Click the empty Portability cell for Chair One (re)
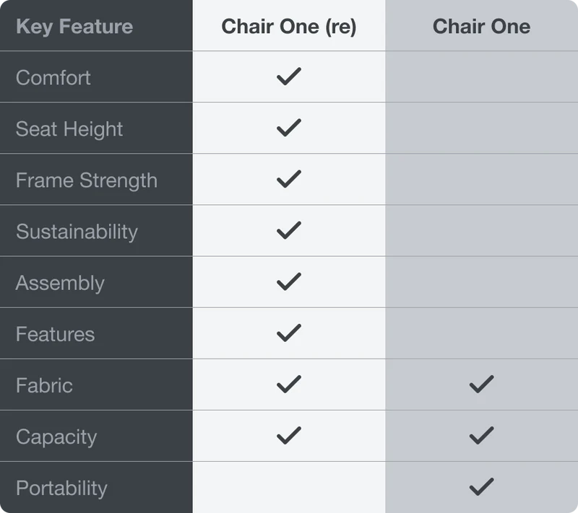This screenshot has width=578, height=513. (x=288, y=487)
